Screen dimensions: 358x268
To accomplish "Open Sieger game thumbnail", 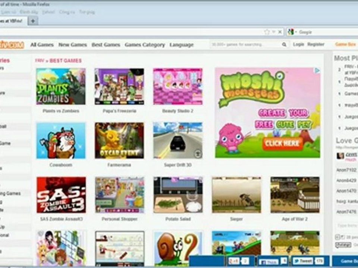I will pos(236,195).
